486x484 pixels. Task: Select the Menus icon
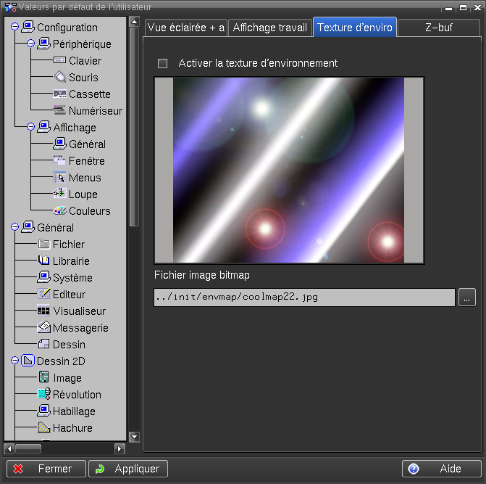59,177
